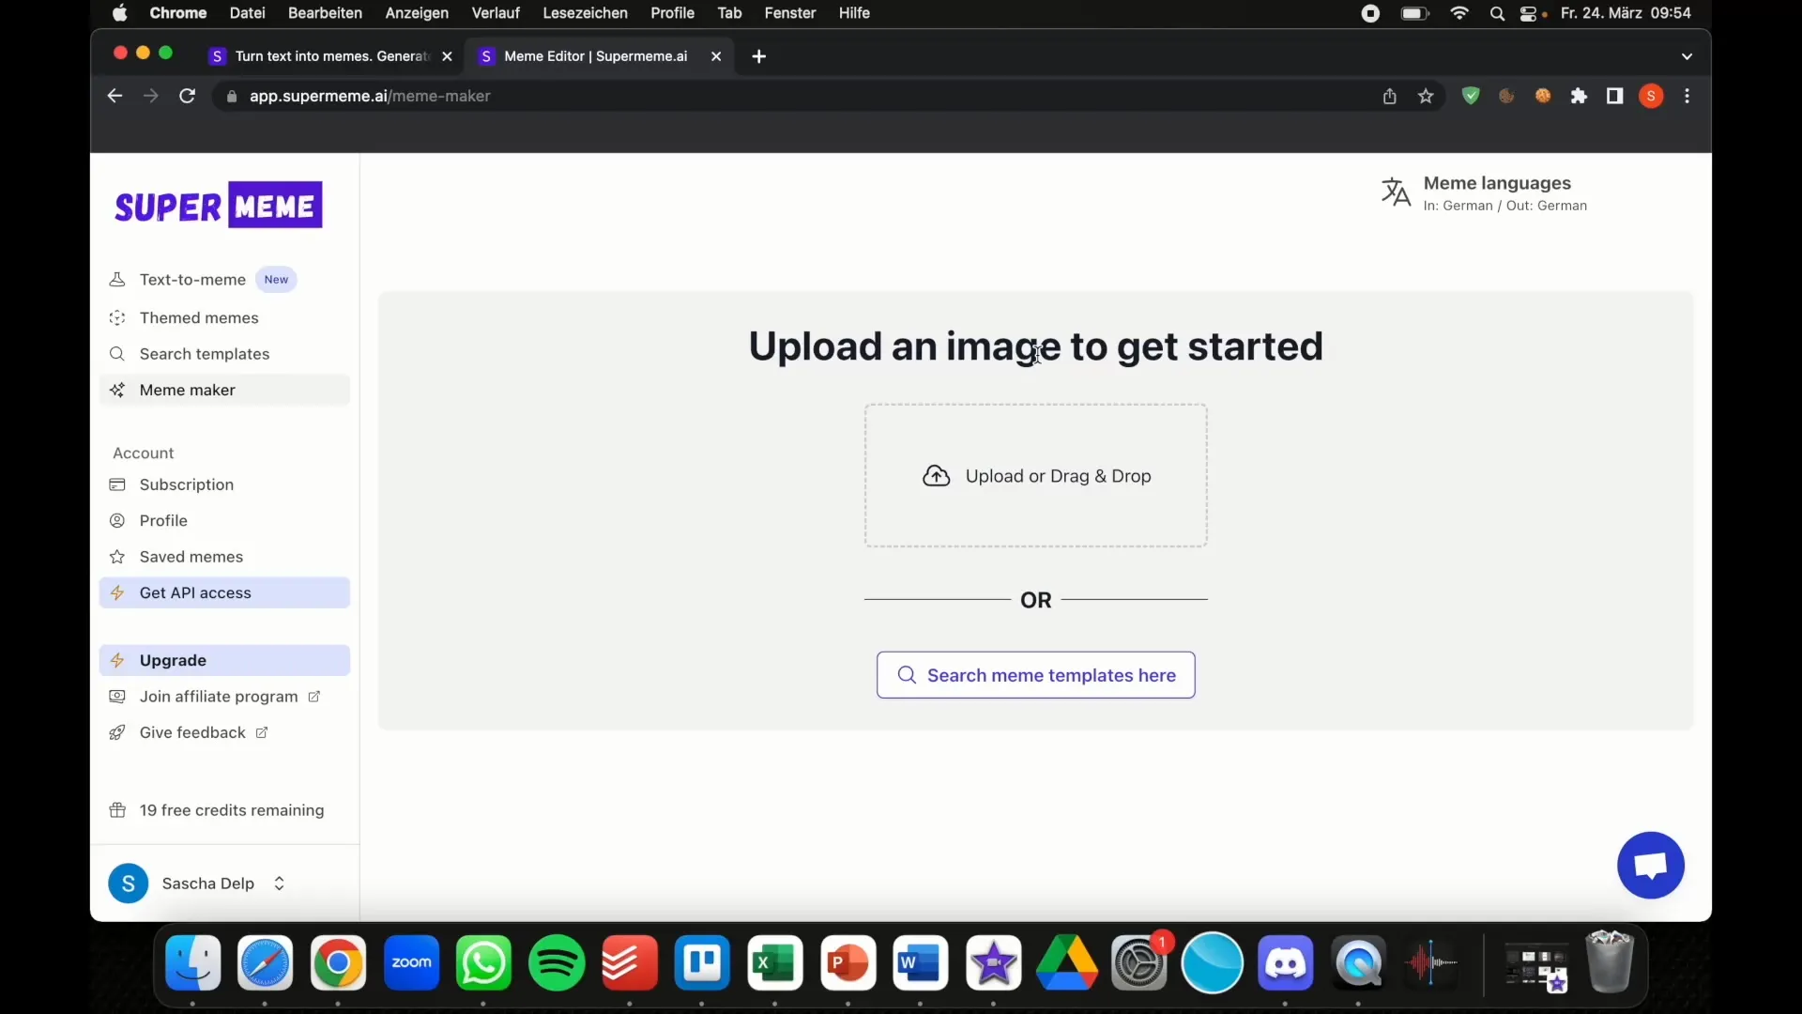Open the Apple menu
Viewport: 1802px width, 1014px height.
point(120,13)
